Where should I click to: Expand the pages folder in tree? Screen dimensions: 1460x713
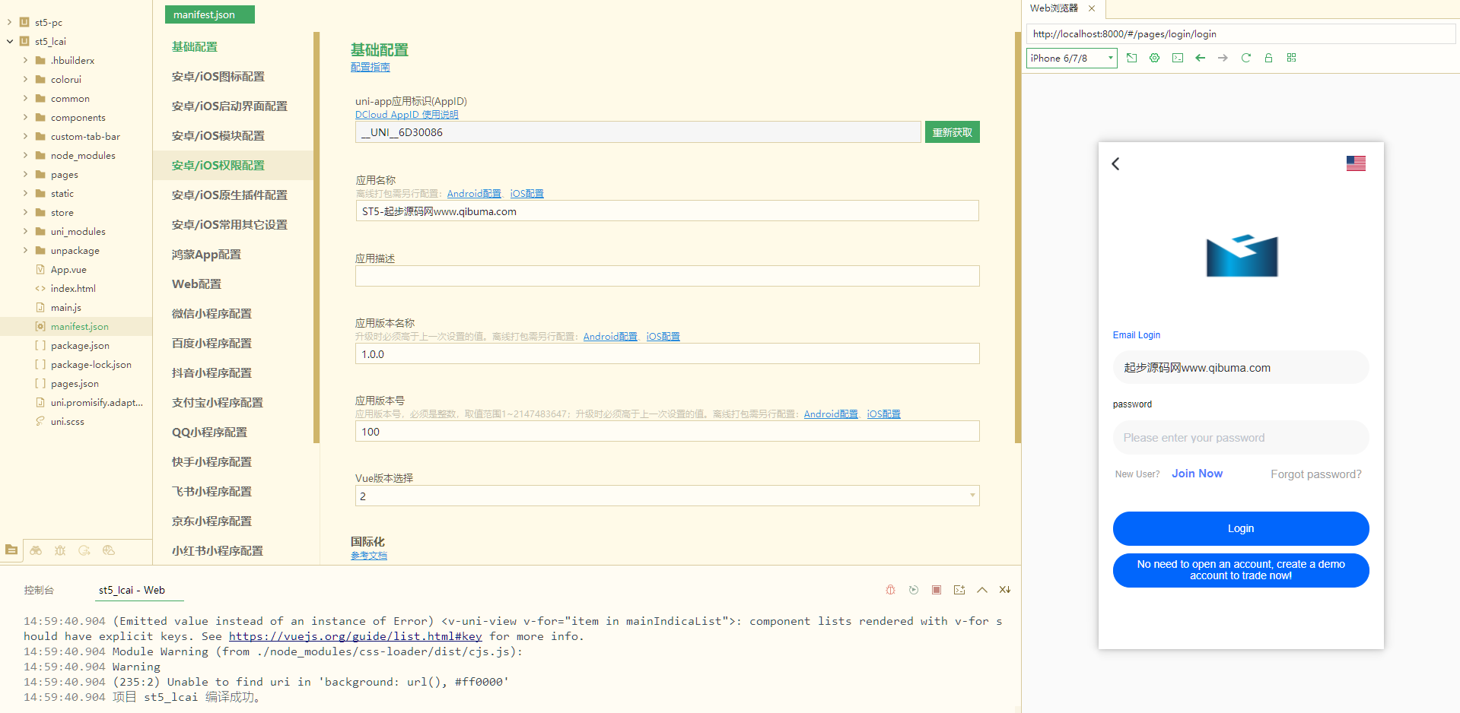click(25, 175)
